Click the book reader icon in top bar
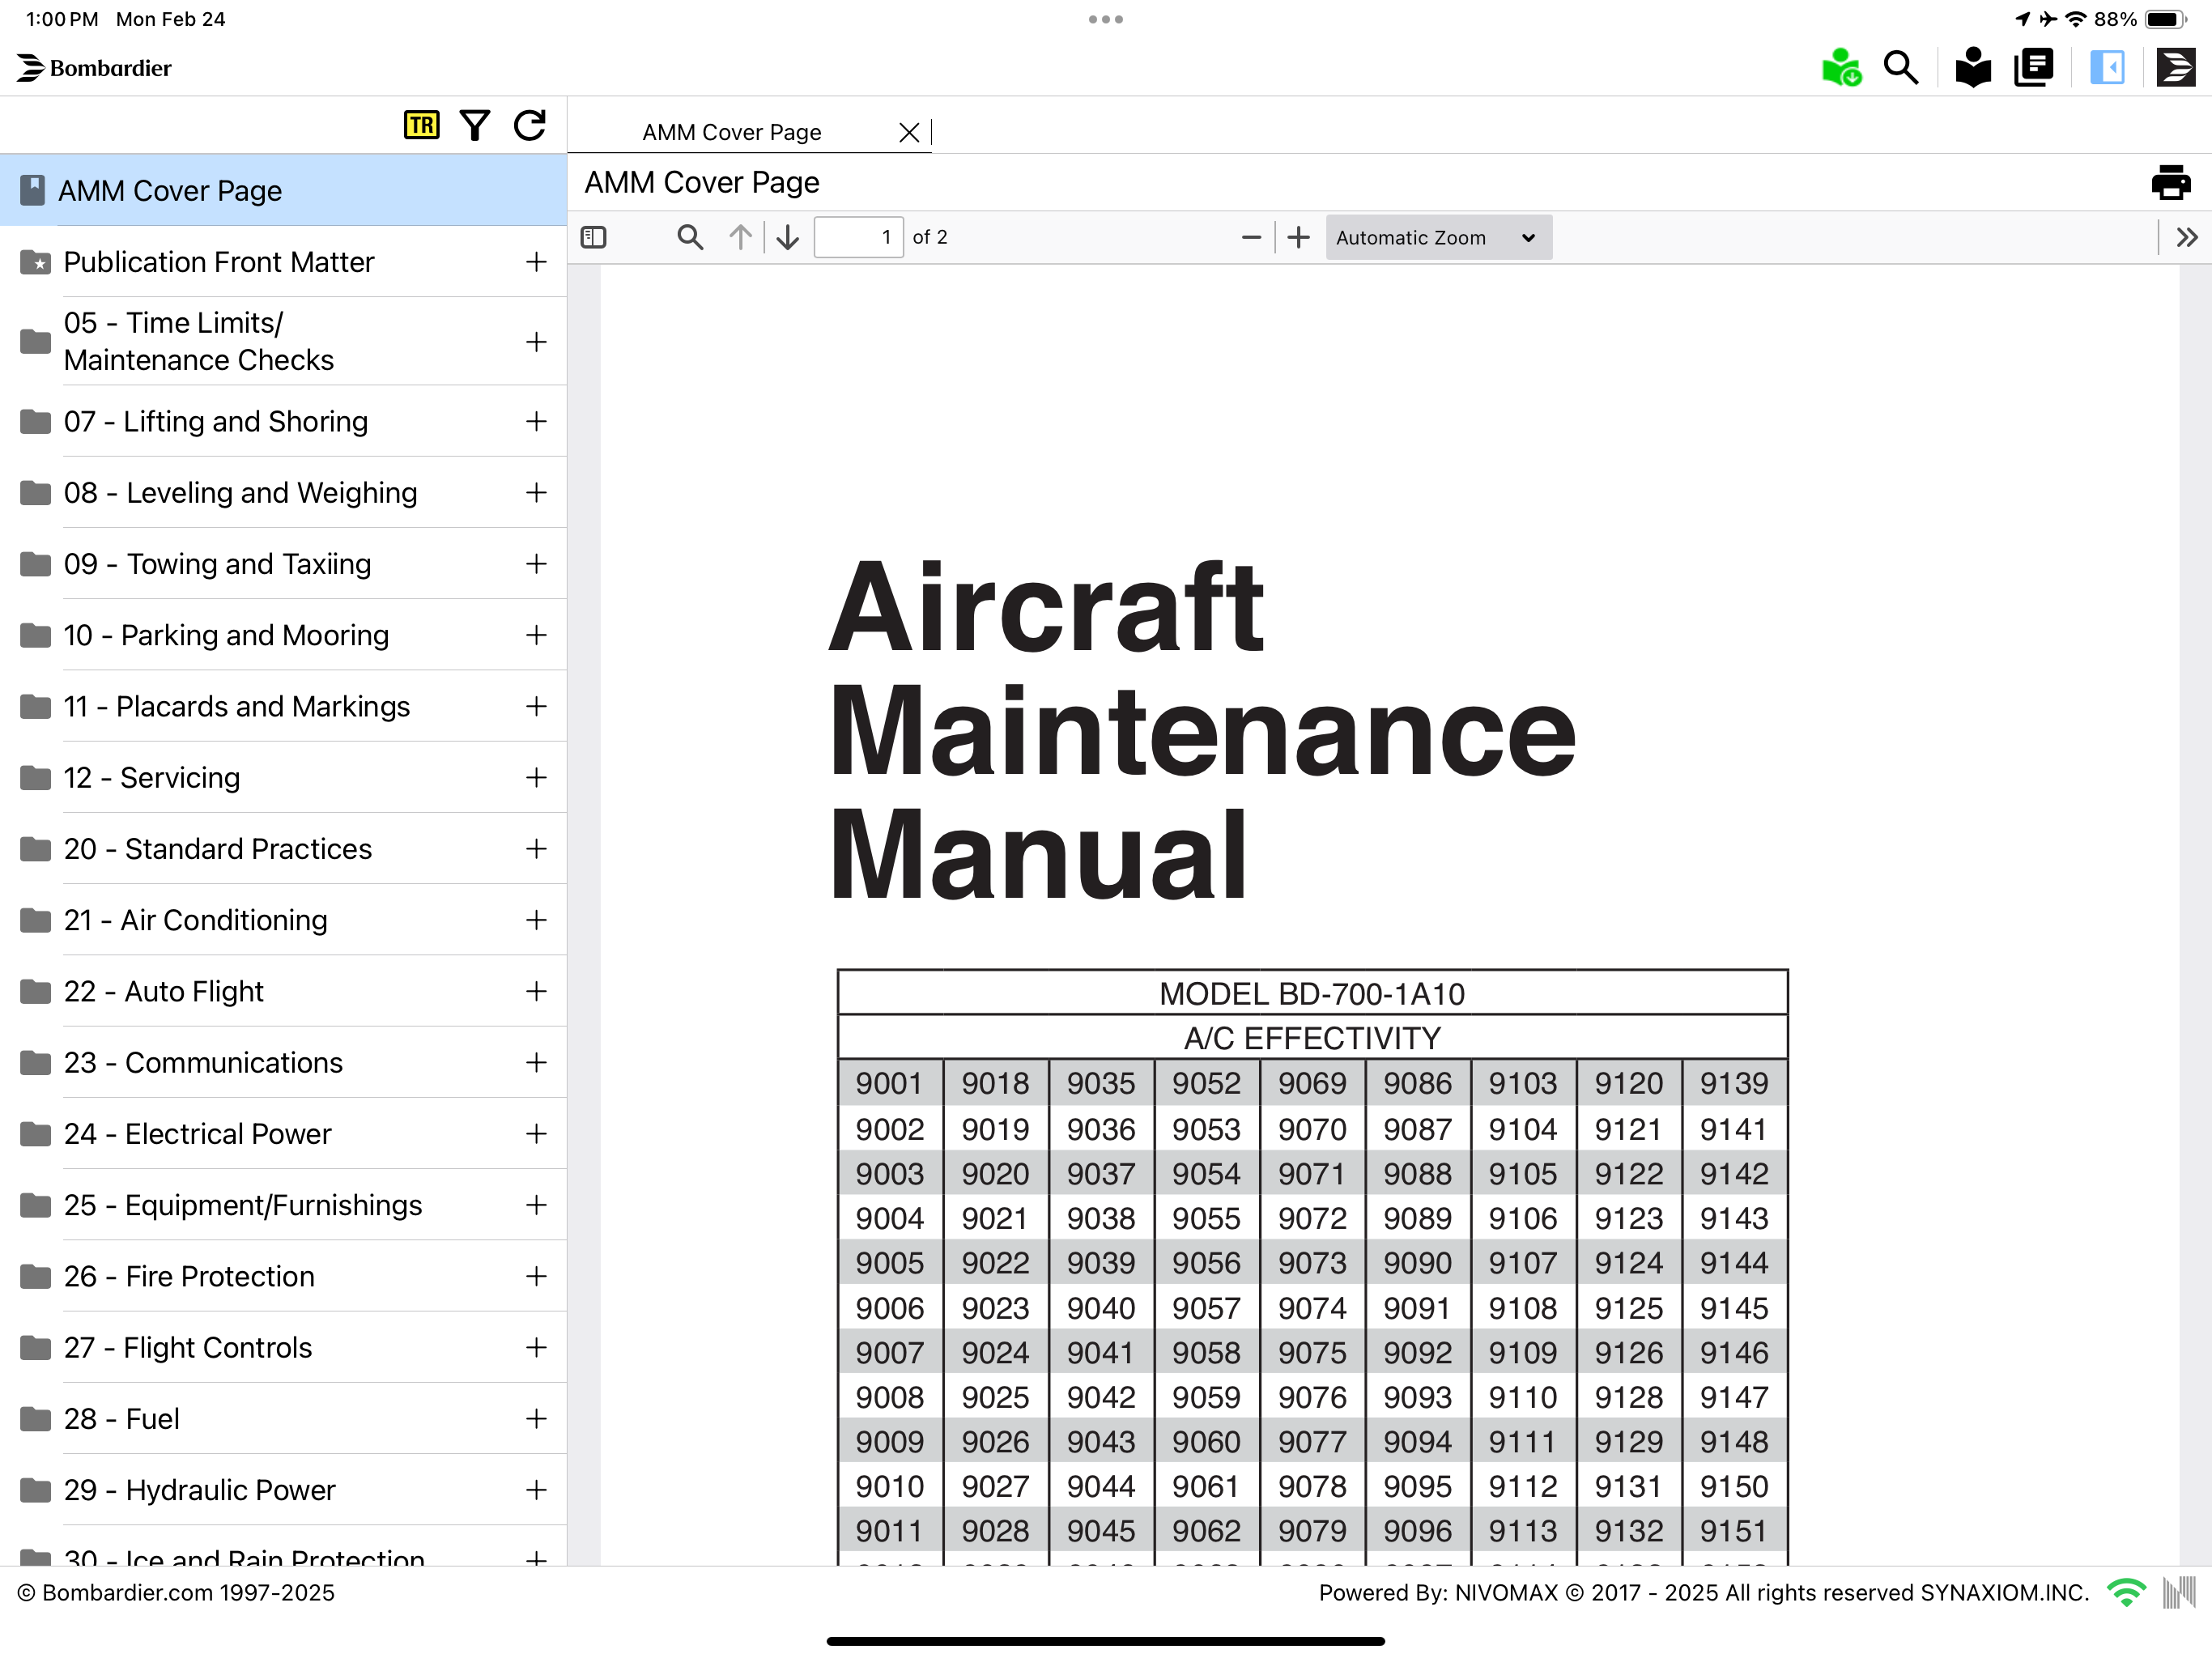 pyautogui.click(x=1972, y=68)
